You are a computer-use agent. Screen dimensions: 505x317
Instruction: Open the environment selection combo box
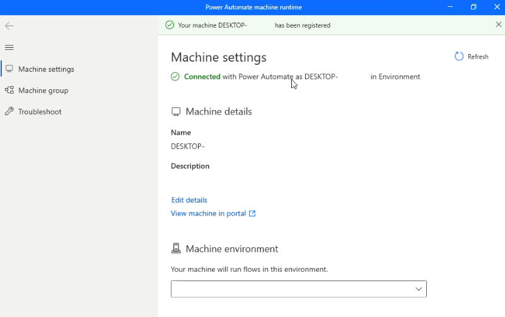tap(299, 289)
